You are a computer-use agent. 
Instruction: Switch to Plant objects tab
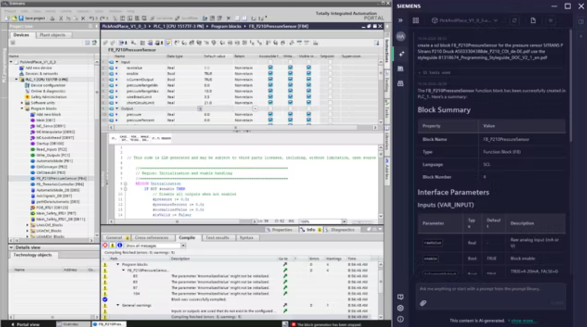tap(52, 35)
